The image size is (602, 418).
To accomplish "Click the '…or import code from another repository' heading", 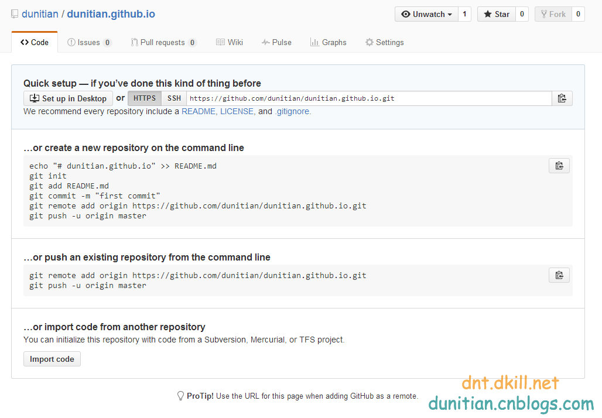I will click(114, 327).
